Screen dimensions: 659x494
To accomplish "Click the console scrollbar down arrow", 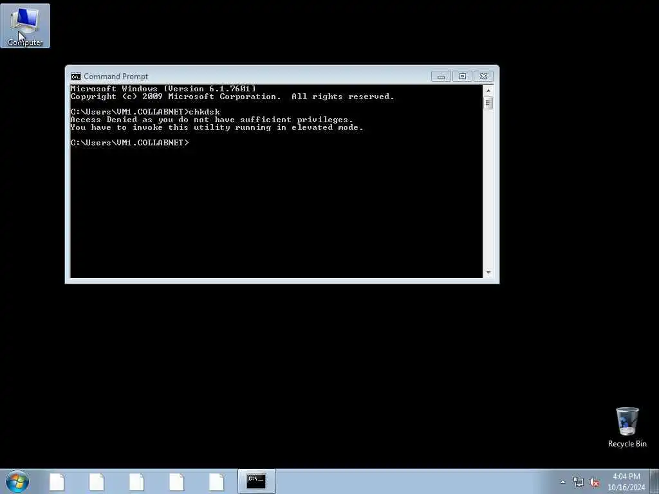I will pyautogui.click(x=488, y=273).
